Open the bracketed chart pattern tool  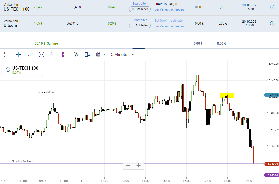(41, 55)
